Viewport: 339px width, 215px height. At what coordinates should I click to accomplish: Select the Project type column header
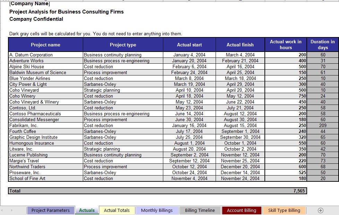[123, 45]
